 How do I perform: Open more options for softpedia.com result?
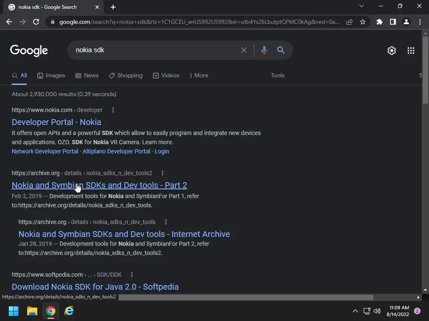(x=132, y=275)
